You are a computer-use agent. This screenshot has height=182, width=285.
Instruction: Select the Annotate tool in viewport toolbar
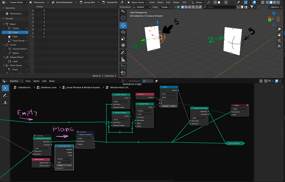click(x=123, y=53)
